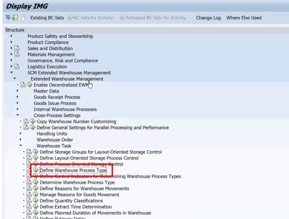Screen dimensions: 289x219
Task: Expand Master Data node
Action: [x=17, y=91]
